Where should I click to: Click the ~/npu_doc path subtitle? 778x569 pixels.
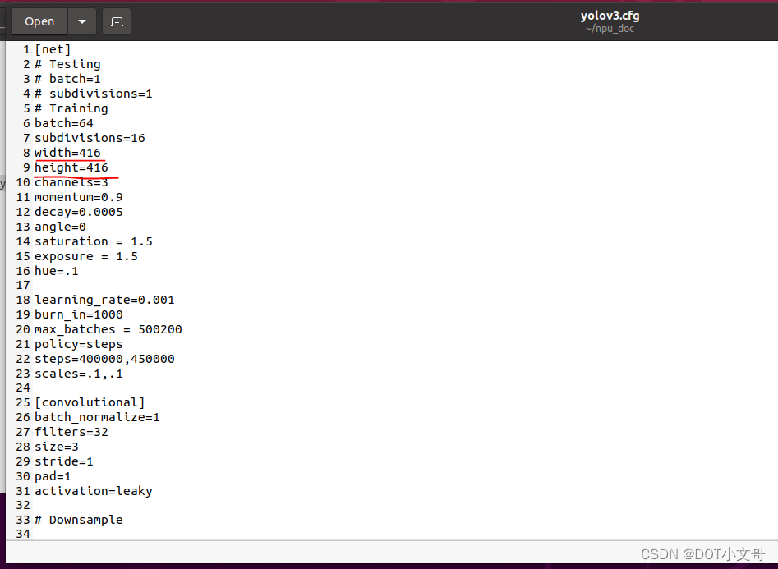coord(610,29)
